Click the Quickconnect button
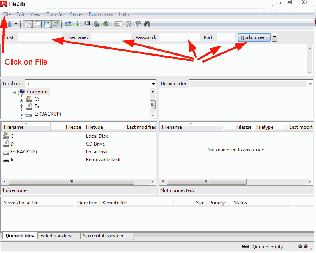The height and width of the screenshot is (253, 316). click(x=254, y=37)
